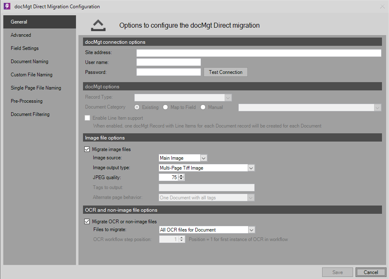Screen dimensions: 389x279
Task: Switch to the Advanced page
Action: click(40, 35)
